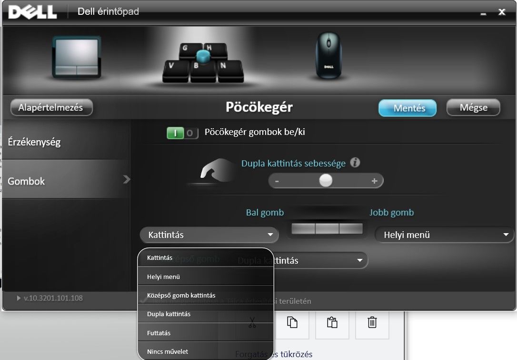Choose Futtatás from the dropdown list

206,333
